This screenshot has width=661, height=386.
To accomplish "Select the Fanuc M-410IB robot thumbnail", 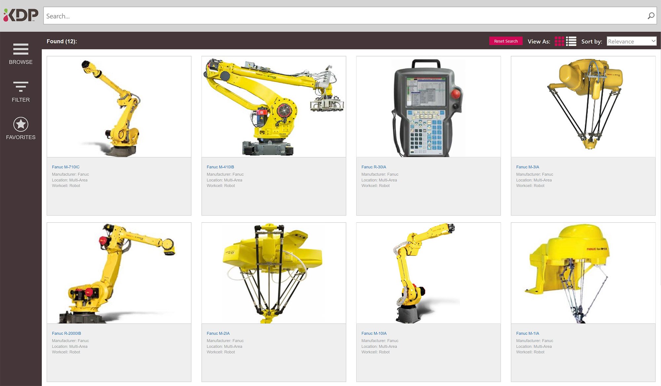I will pos(274,107).
